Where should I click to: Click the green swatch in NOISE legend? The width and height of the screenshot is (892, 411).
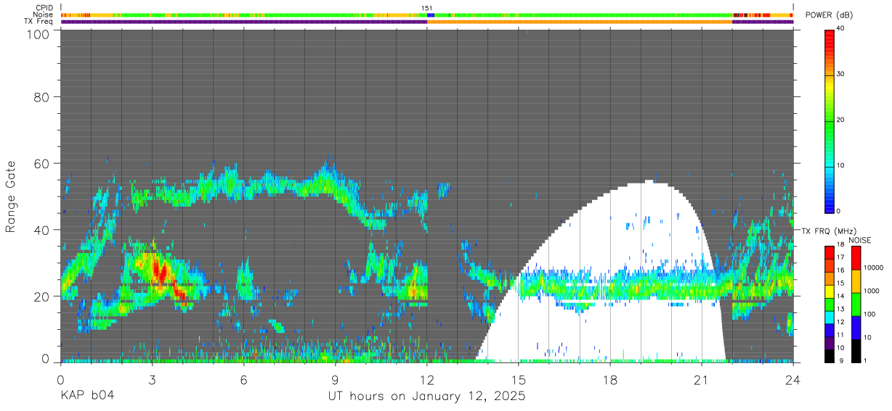(x=856, y=304)
